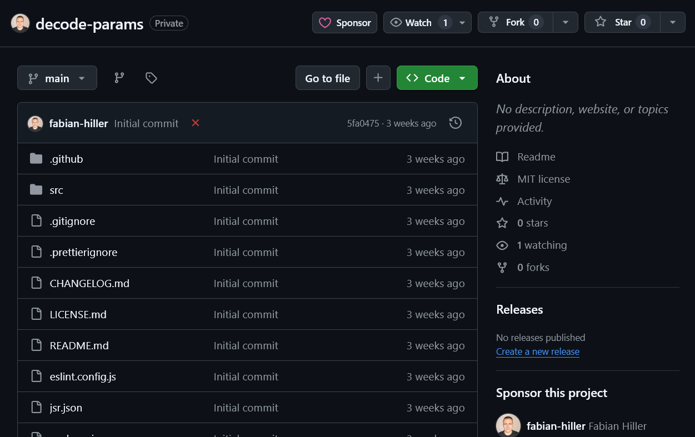View failed checks via the red X icon
This screenshot has width=695, height=437.
point(196,123)
